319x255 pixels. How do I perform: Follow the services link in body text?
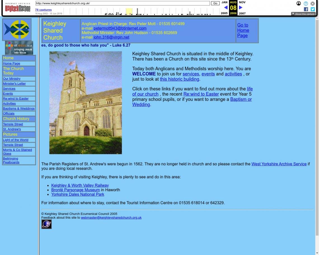(x=191, y=74)
